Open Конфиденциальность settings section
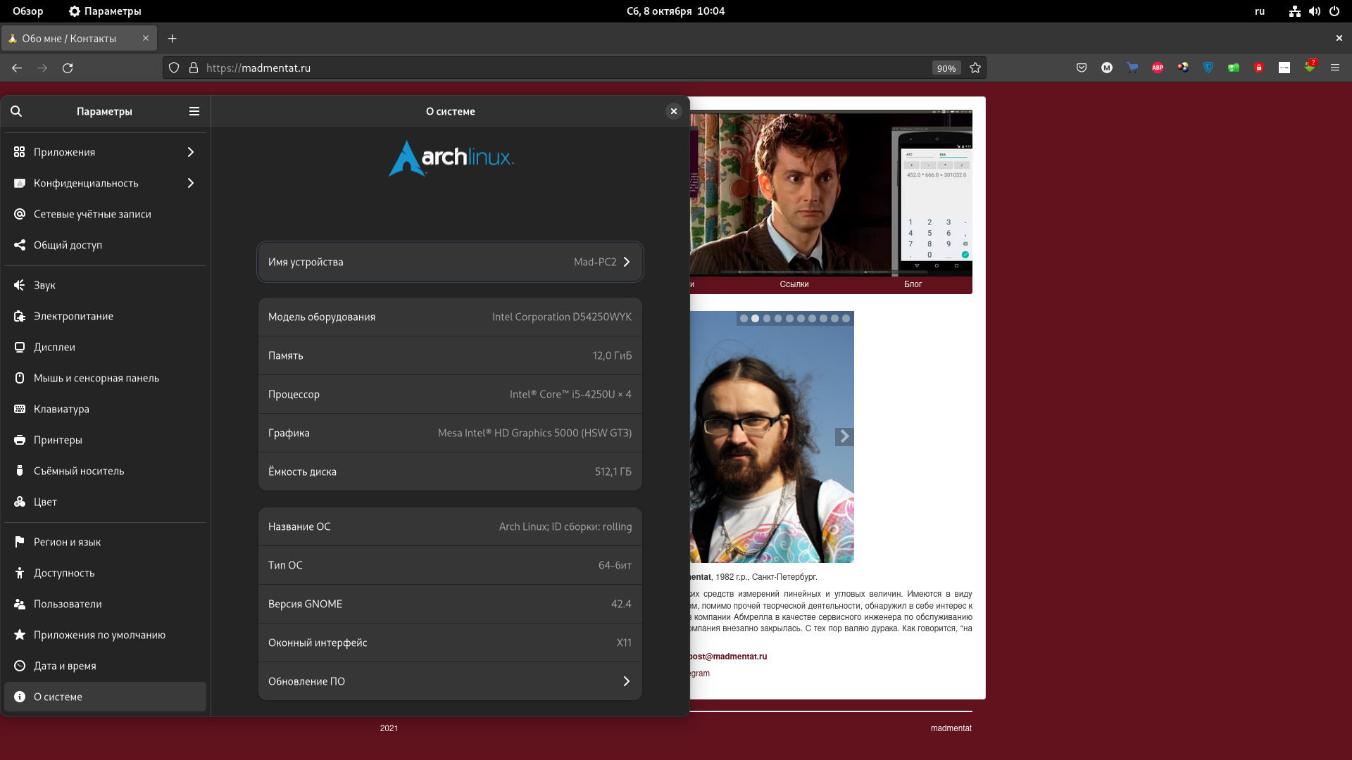Image resolution: width=1352 pixels, height=760 pixels. point(105,183)
